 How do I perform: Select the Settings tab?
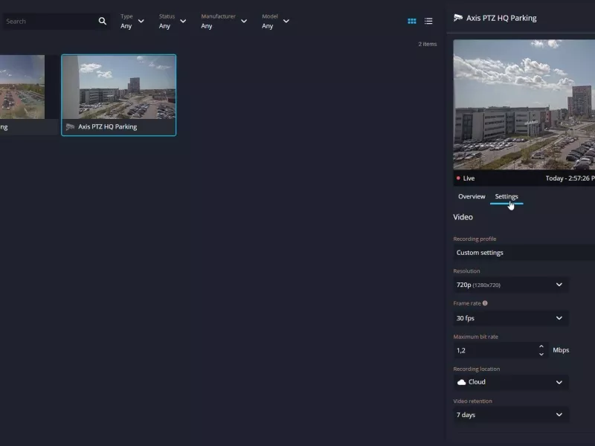[506, 197]
